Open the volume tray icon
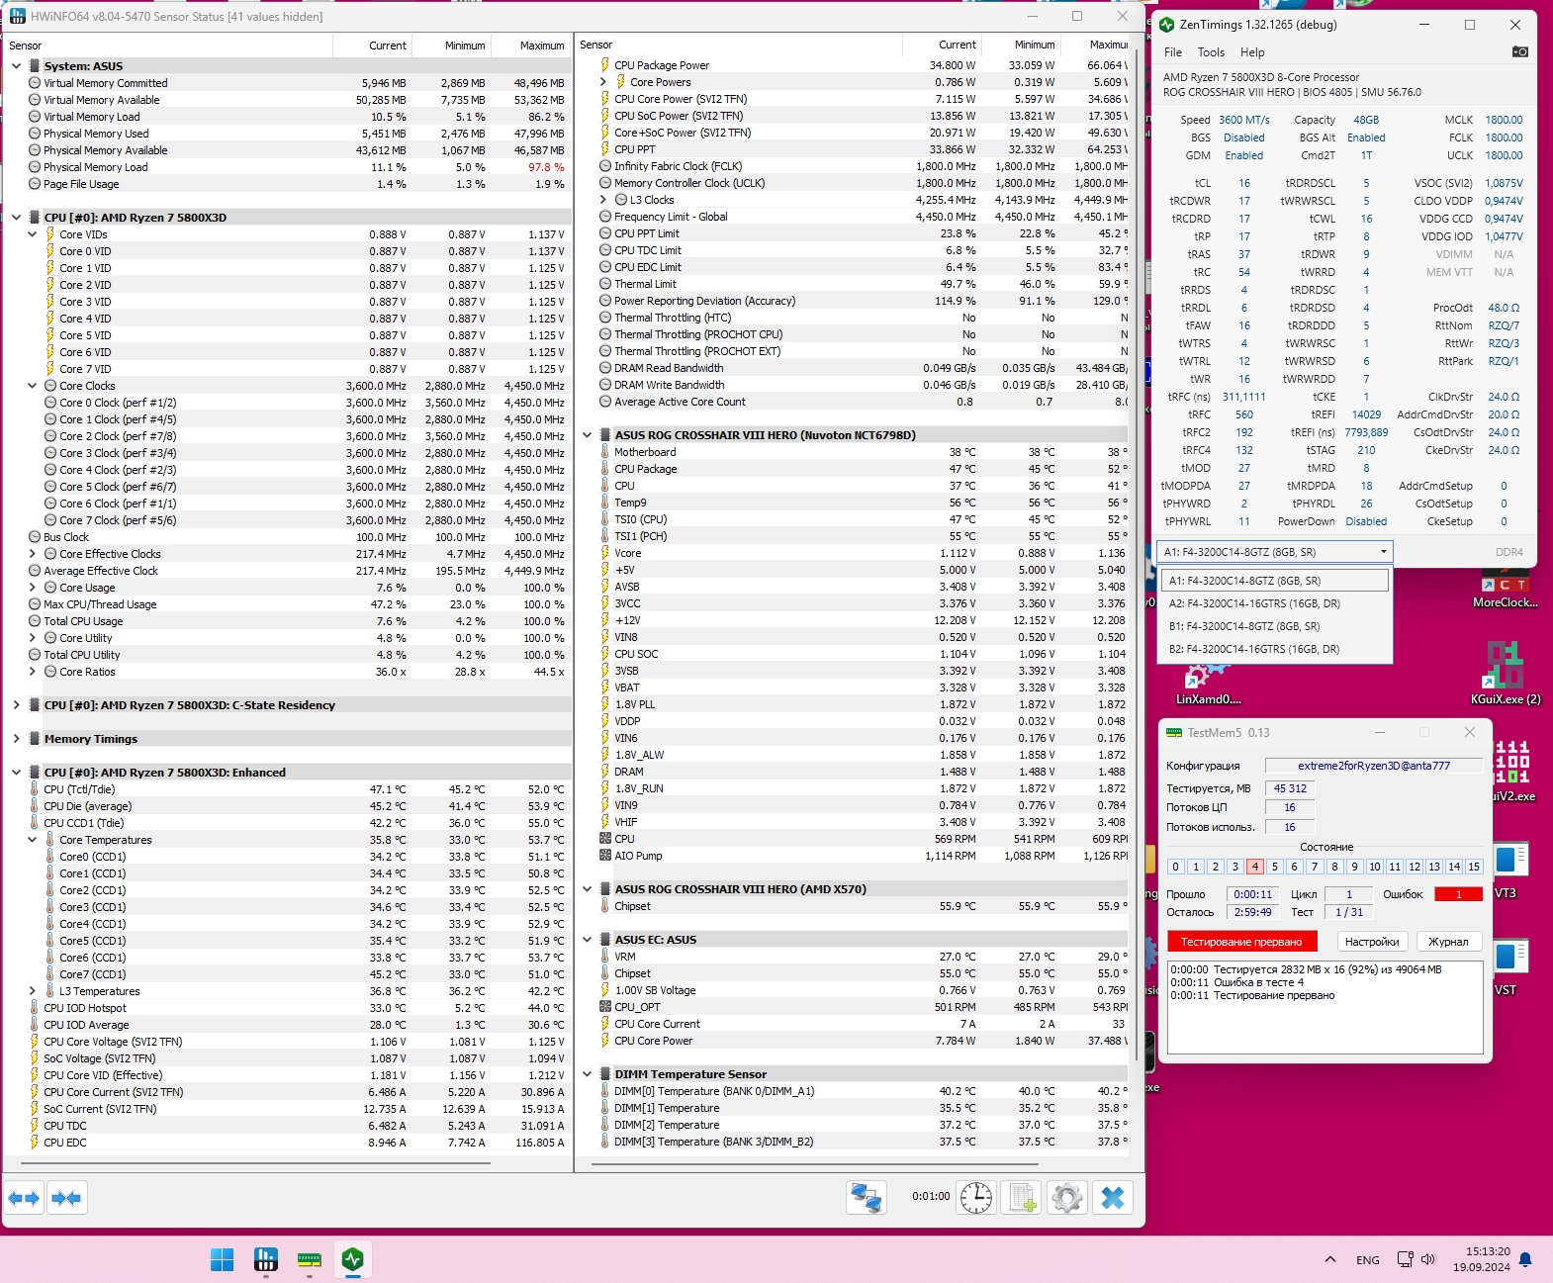 (x=1428, y=1259)
